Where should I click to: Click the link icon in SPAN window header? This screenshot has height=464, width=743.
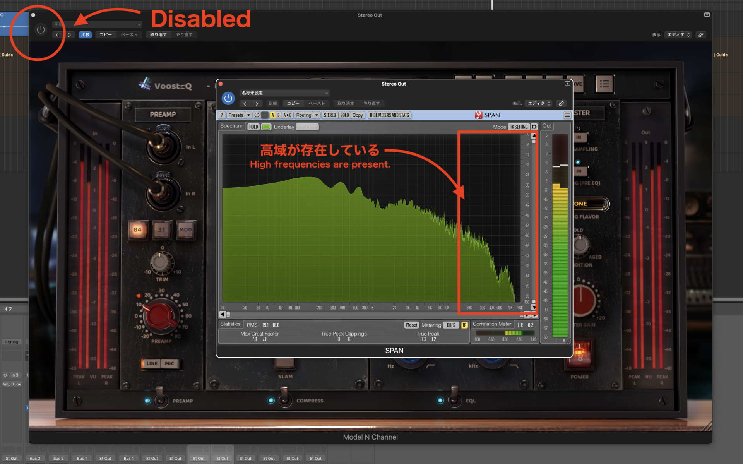tap(561, 103)
